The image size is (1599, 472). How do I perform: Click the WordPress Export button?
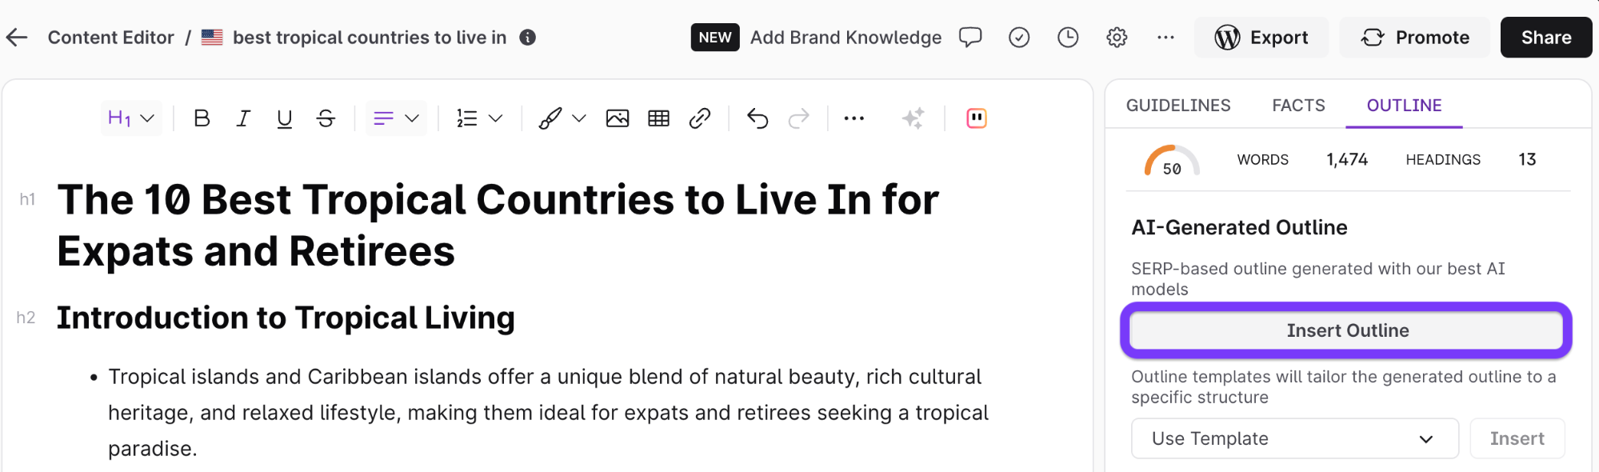coord(1261,38)
